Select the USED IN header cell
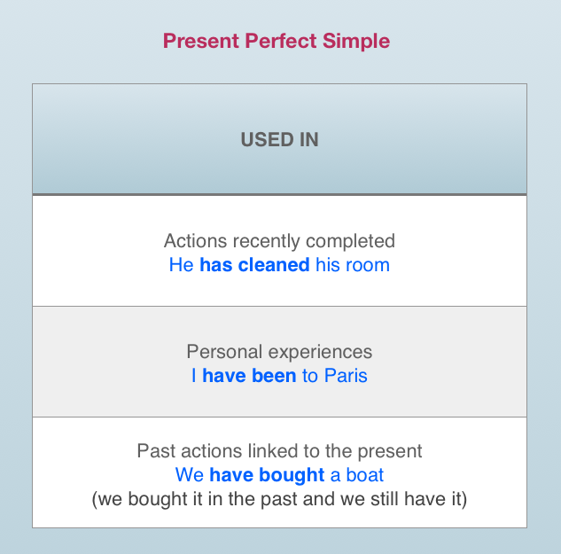The height and width of the screenshot is (554, 561). pos(279,139)
